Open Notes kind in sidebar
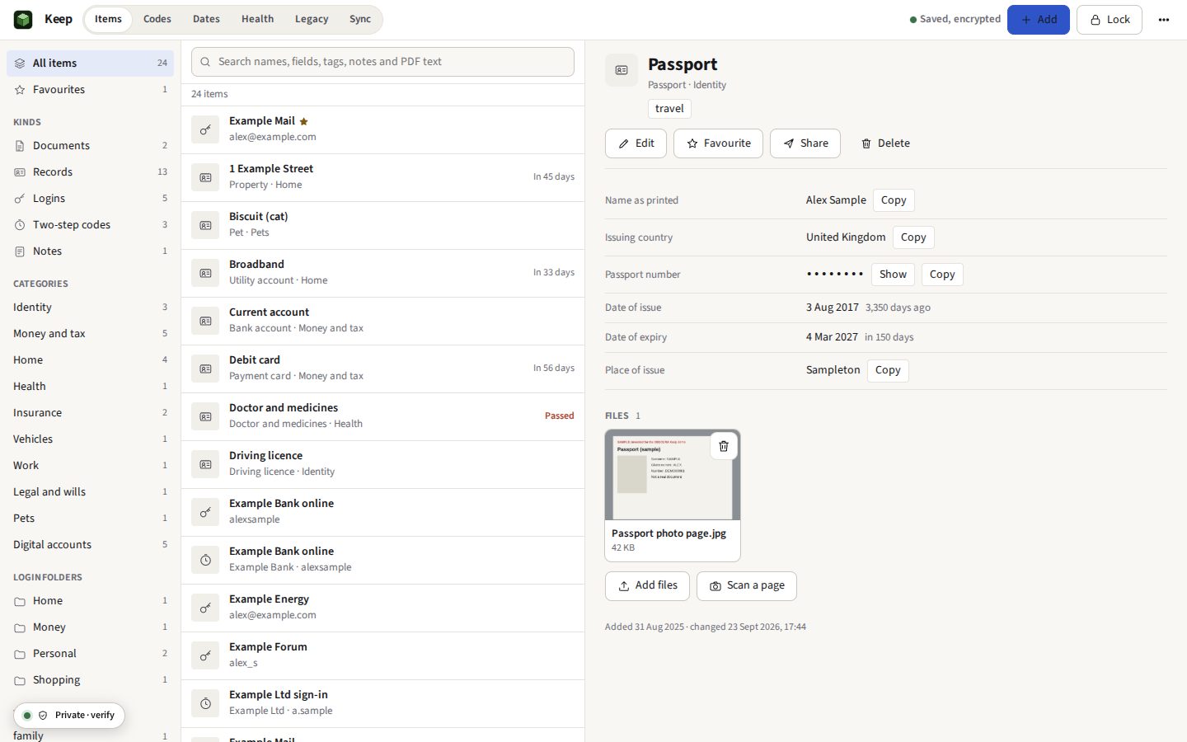 coord(91,251)
